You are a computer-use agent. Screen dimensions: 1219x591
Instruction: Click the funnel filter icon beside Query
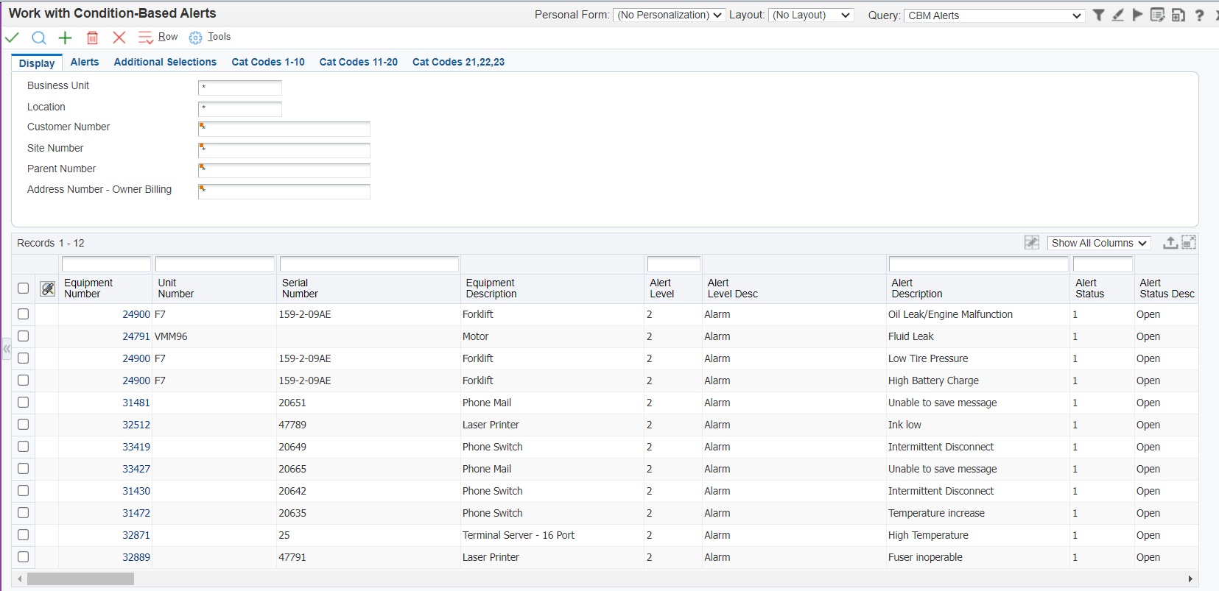pos(1098,15)
